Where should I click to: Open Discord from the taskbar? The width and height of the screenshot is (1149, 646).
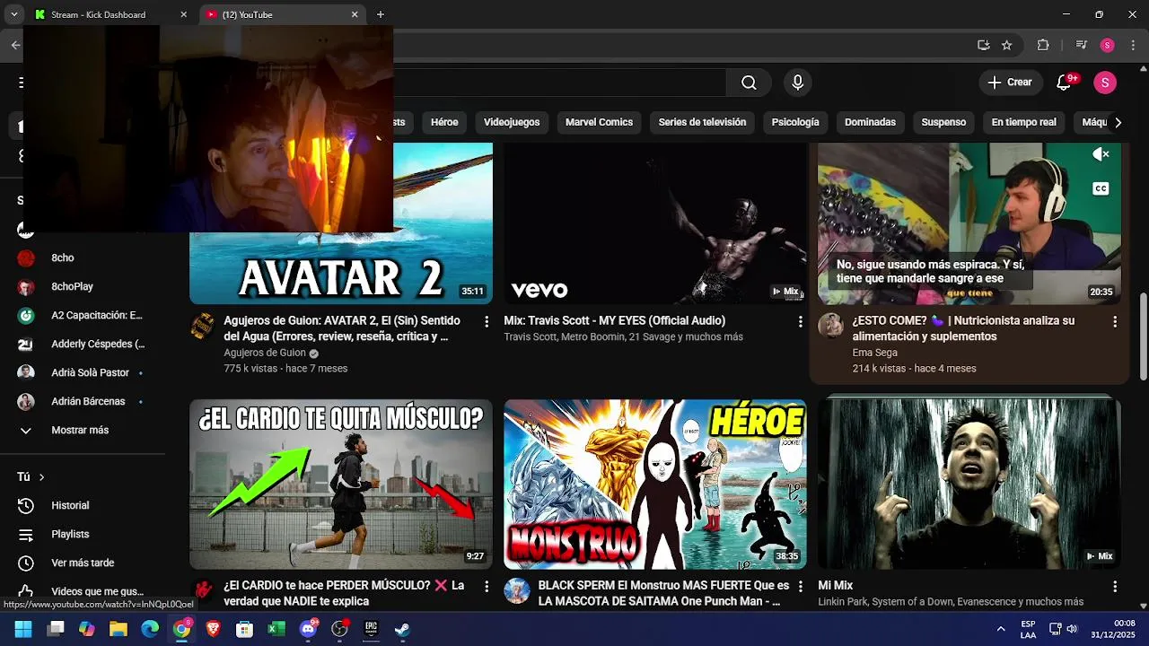[x=308, y=629]
